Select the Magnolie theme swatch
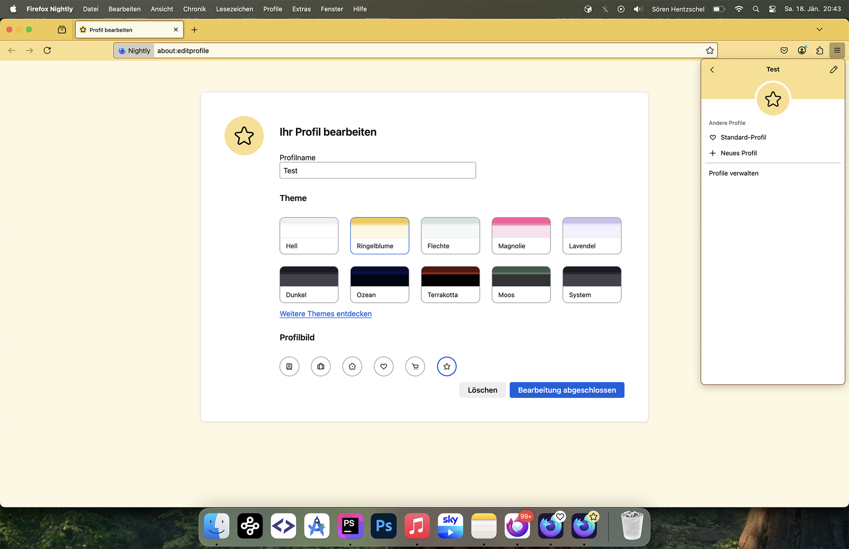 click(x=521, y=236)
